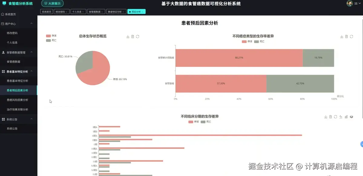Download the 总体生存状态概览 chart image
363x176 pixels.
128,37
